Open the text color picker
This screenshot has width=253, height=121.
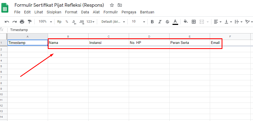click(x=175, y=22)
